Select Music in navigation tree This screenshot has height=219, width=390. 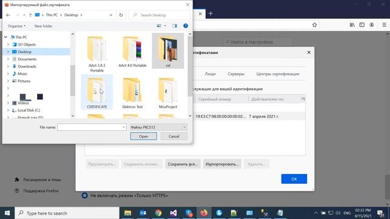coord(23,74)
